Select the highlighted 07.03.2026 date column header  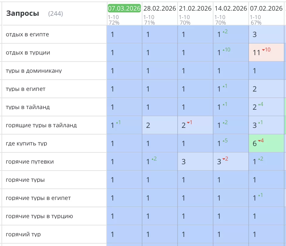(x=124, y=8)
